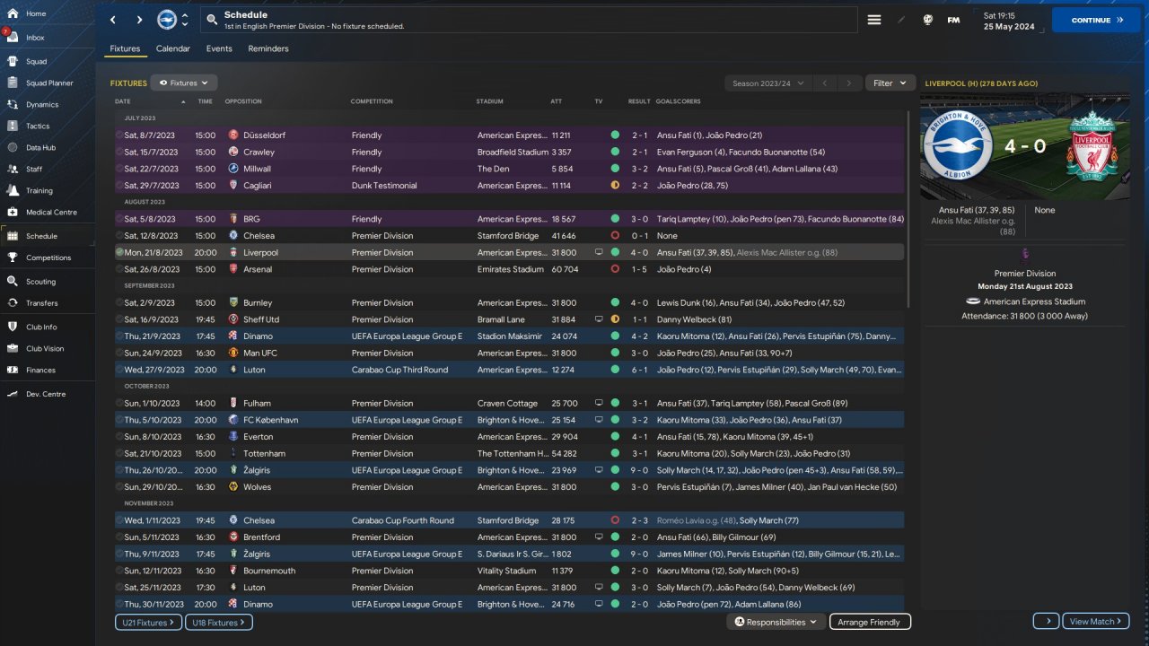Open the Medical Centre icon

13,213
